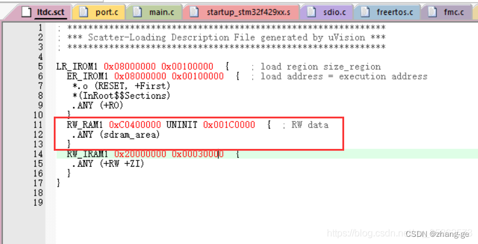This screenshot has width=478, height=244.
Task: Place cursor on address 0xC0400000
Action: click(x=135, y=125)
